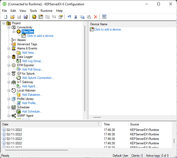Click 'Add Log Group...' link
177x158 pixels.
33,61
